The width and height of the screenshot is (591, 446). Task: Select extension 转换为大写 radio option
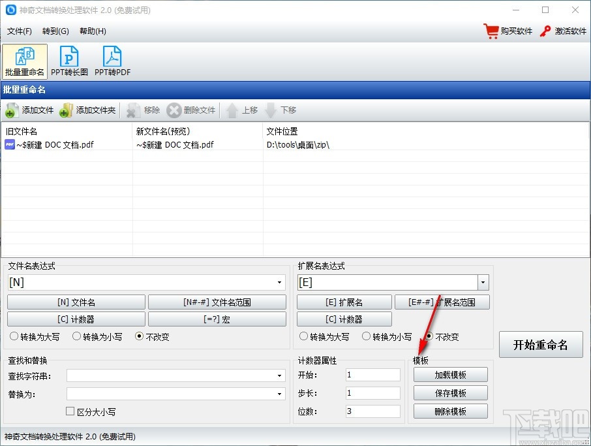[x=303, y=336]
